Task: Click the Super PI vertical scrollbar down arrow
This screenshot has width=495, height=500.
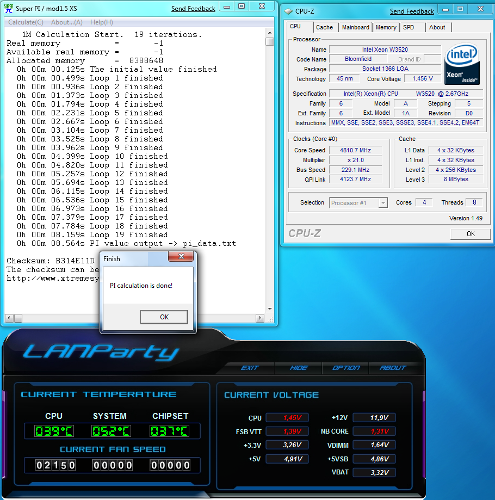Action: tap(270, 308)
